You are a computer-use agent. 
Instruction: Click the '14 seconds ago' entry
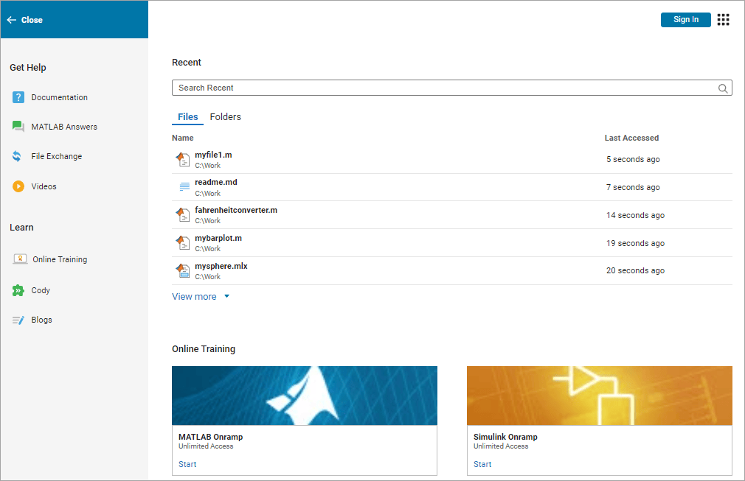635,215
